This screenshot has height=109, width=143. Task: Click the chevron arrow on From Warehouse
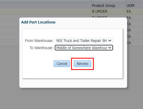pos(110,41)
